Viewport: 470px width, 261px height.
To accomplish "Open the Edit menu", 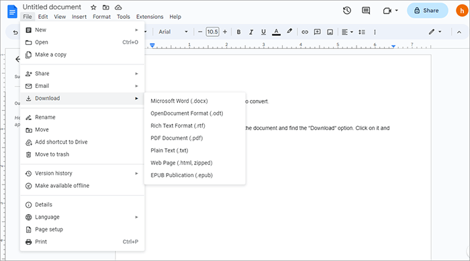I will tap(43, 17).
